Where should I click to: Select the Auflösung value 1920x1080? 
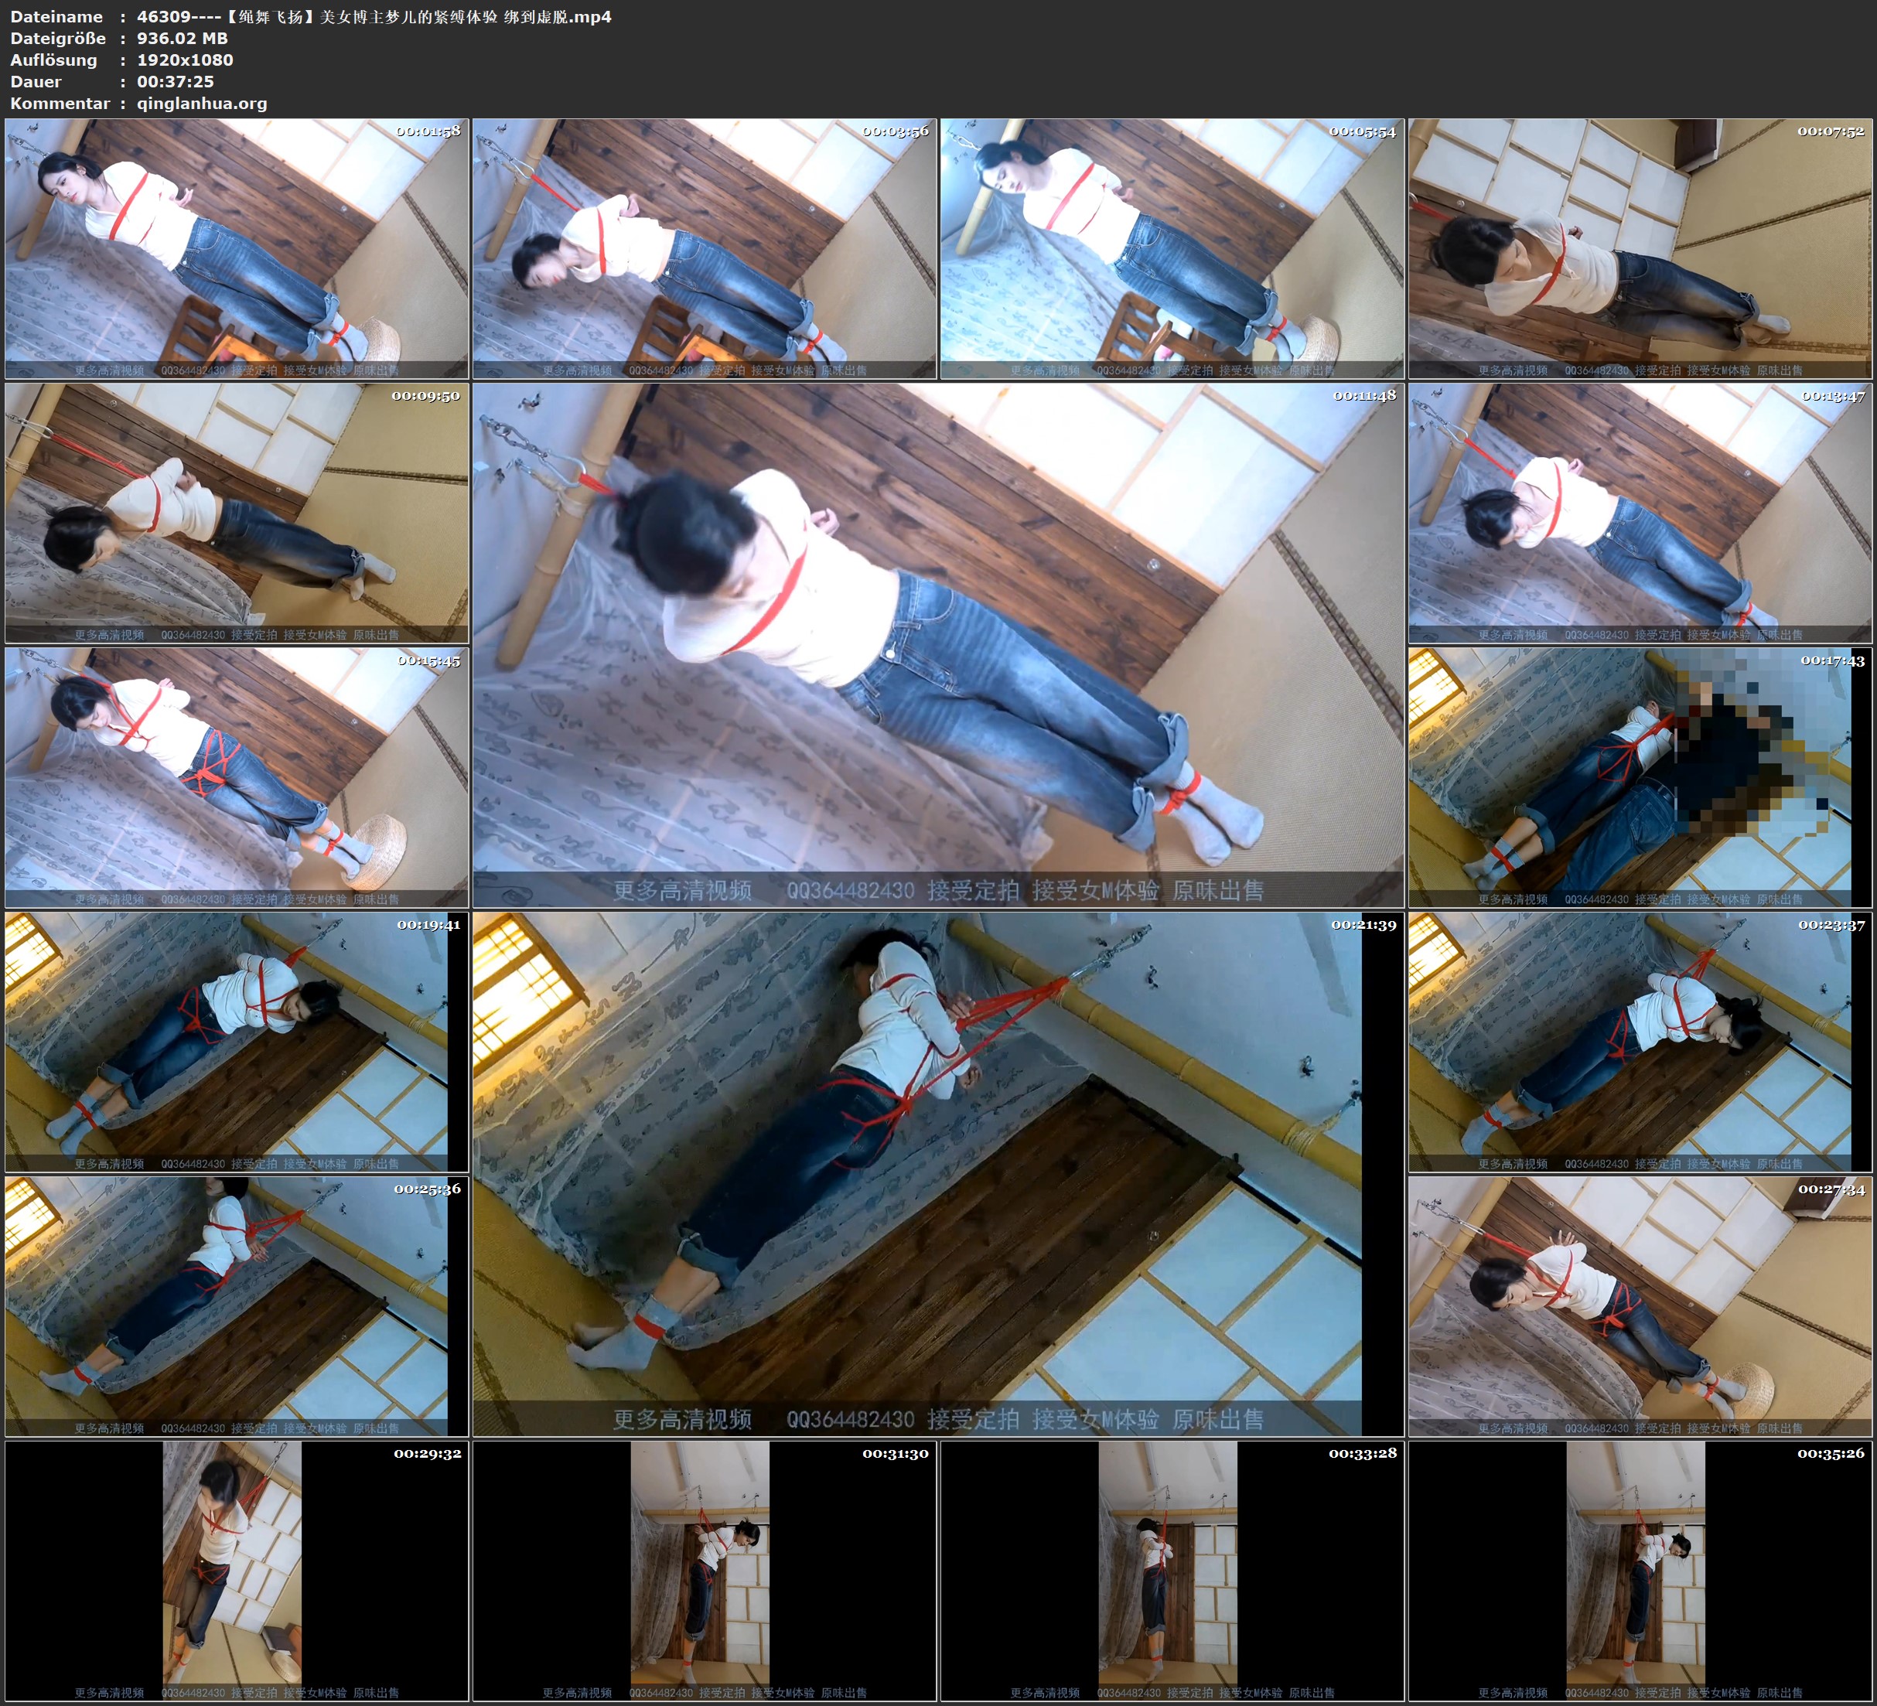click(186, 60)
